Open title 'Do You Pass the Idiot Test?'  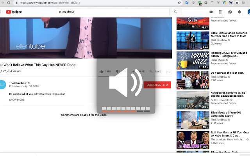[227, 73]
